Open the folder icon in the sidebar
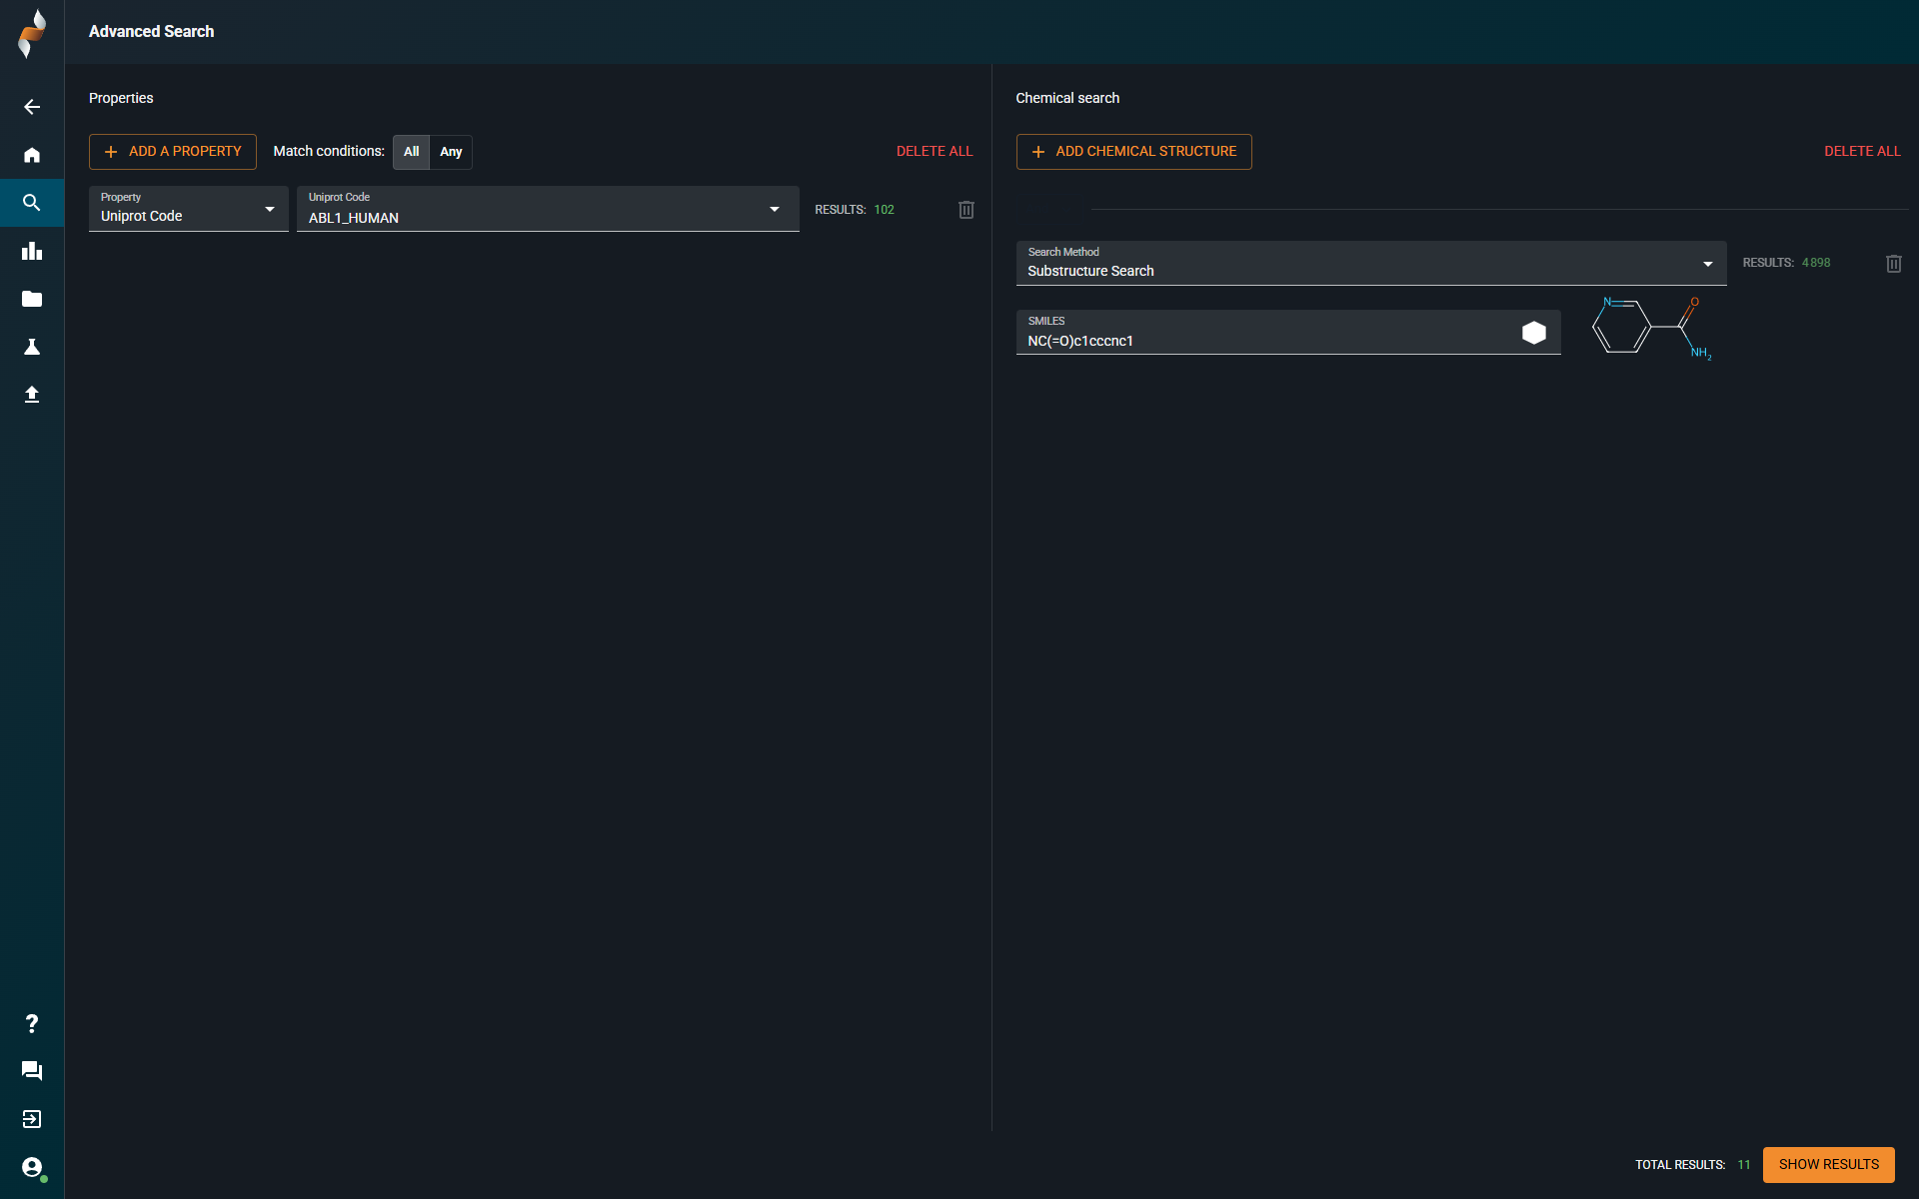 pyautogui.click(x=32, y=299)
